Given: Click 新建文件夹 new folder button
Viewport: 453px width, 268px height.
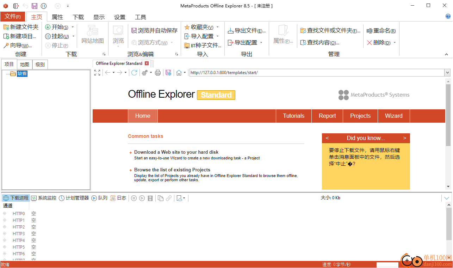Looking at the screenshot, I should (x=21, y=27).
